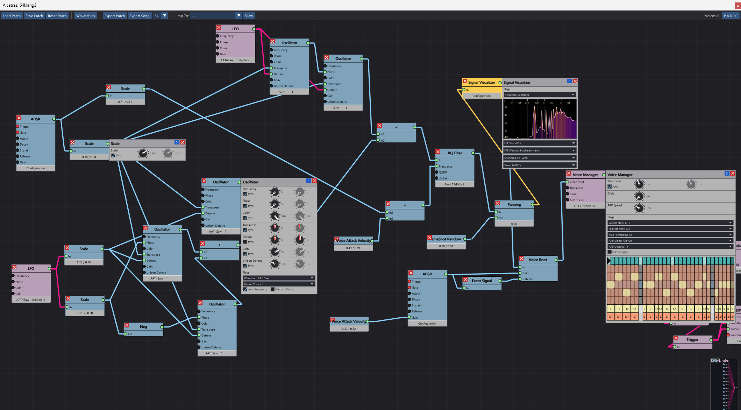The height and width of the screenshot is (410, 741).
Task: Open the Max Polyphony dropdown
Action: pyautogui.click(x=670, y=235)
